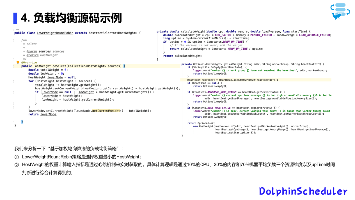The width and height of the screenshot is (355, 200).
Task: Click the yellow light bulb beside @Override
Action: [x=18, y=62]
